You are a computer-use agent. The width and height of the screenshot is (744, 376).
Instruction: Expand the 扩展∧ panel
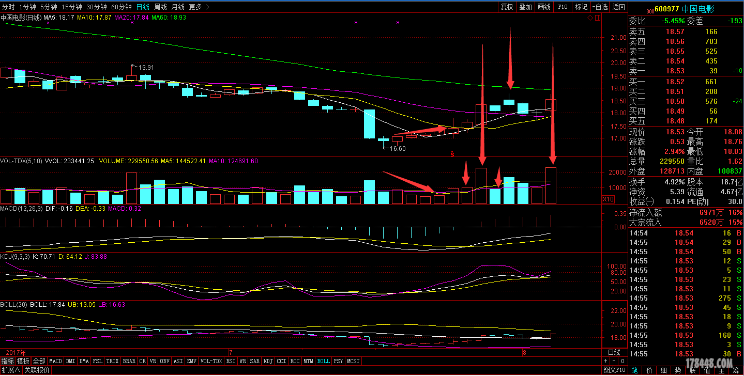click(10, 370)
